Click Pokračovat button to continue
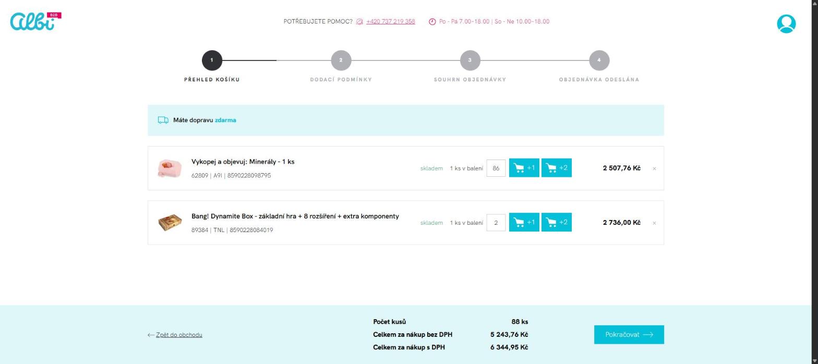The height and width of the screenshot is (364, 818). pos(629,335)
